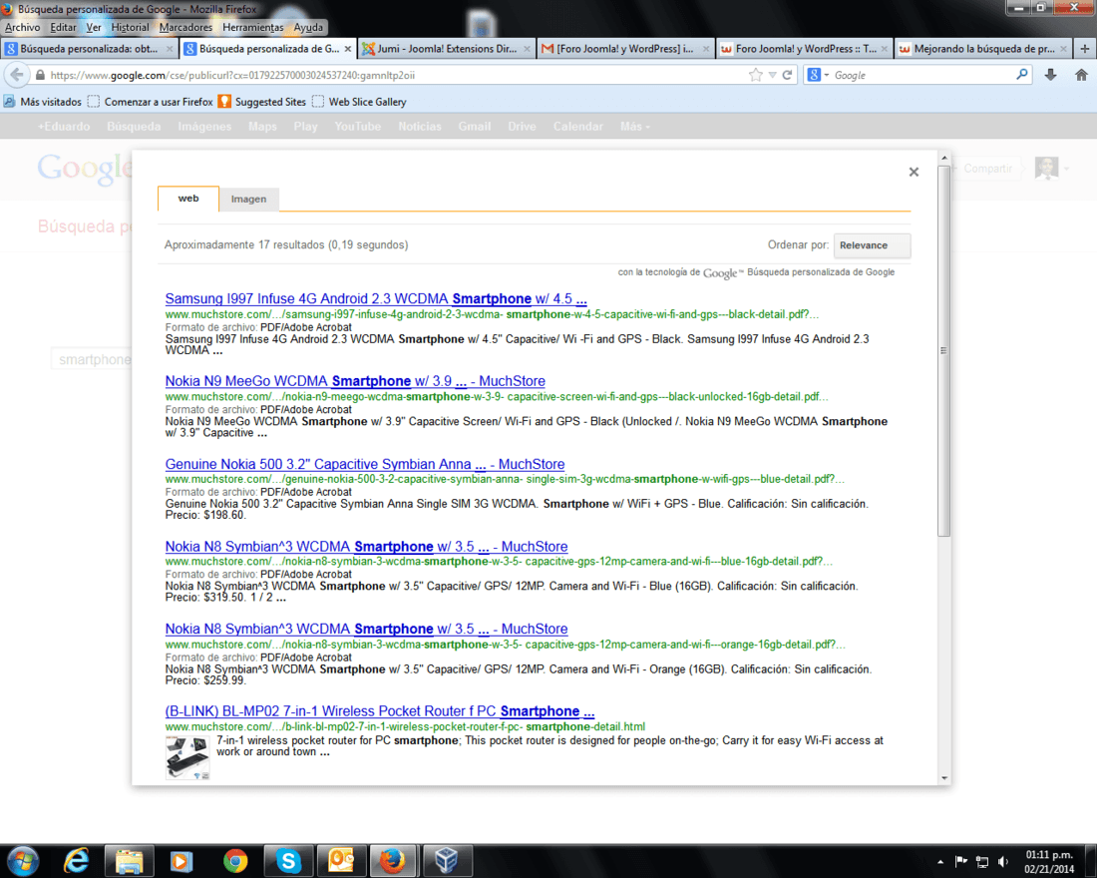Image resolution: width=1097 pixels, height=878 pixels.
Task: Click the network tray icon
Action: click(982, 862)
